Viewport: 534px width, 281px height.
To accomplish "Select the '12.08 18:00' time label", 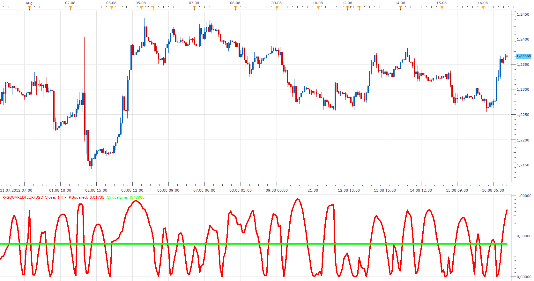I will (x=349, y=190).
